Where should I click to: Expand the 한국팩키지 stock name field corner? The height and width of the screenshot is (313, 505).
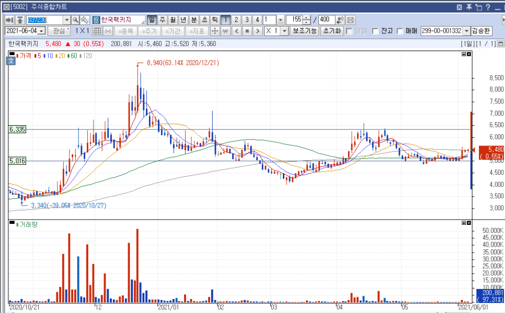[x=143, y=22]
